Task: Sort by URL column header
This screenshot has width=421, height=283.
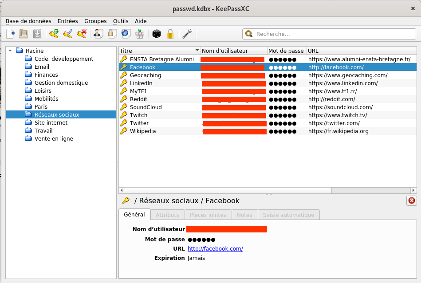Action: point(362,51)
